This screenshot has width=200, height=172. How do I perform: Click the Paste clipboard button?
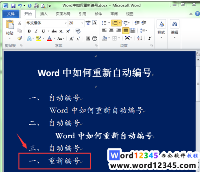coord(10,24)
